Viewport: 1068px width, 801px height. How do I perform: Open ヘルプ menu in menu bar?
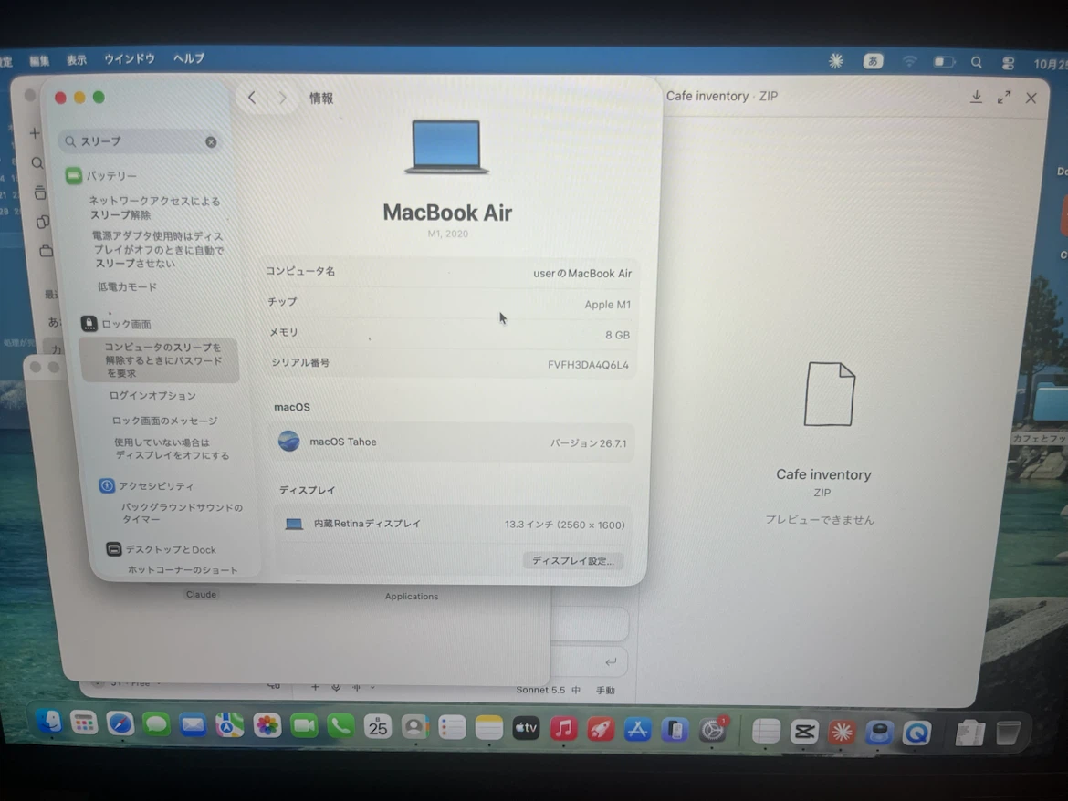[189, 58]
